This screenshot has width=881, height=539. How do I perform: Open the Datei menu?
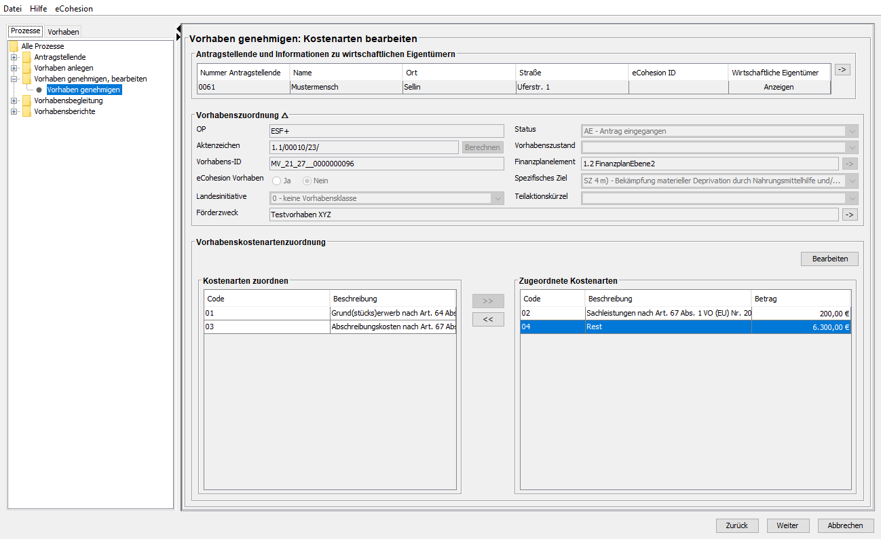[x=13, y=9]
